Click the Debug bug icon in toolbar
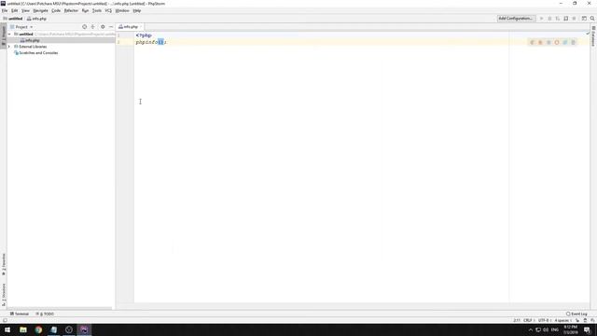This screenshot has width=597, height=336. (x=549, y=19)
